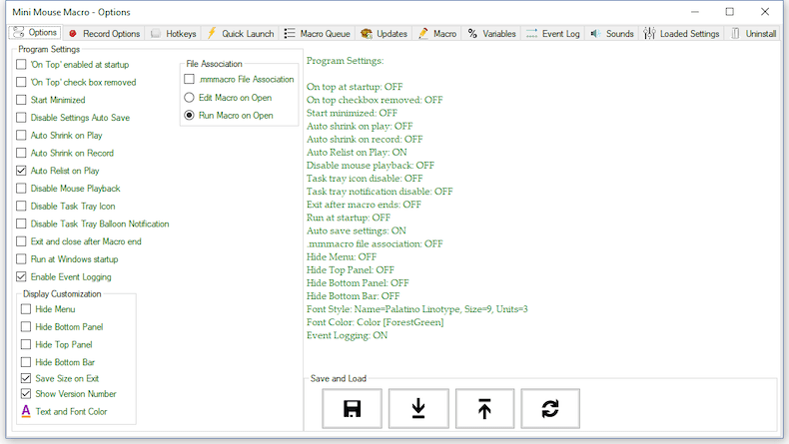Open the Macro tab with pencil icon
The image size is (789, 444).
(x=437, y=34)
